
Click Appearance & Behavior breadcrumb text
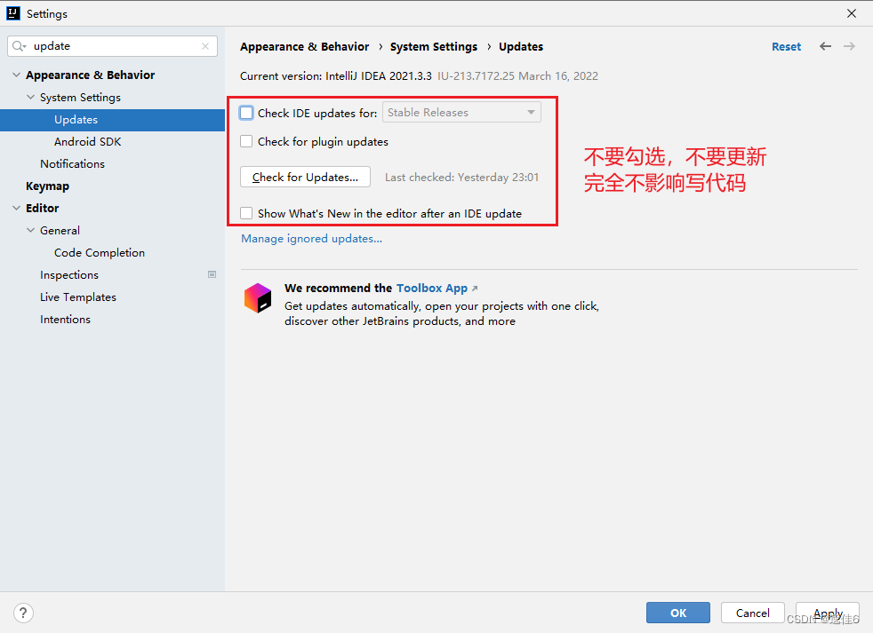click(305, 47)
